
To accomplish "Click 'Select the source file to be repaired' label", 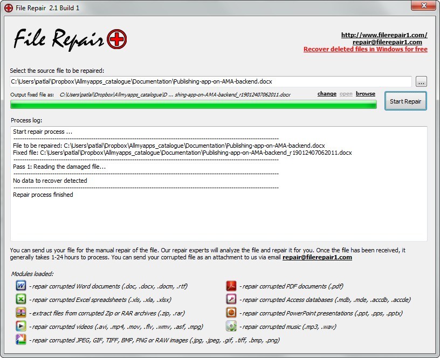I will [57, 71].
